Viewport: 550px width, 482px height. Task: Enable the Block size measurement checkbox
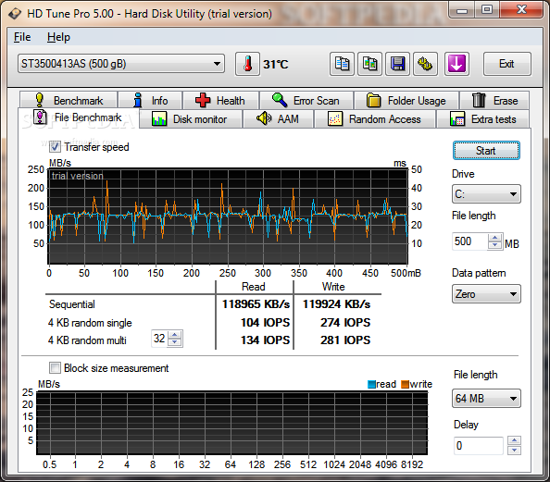55,368
